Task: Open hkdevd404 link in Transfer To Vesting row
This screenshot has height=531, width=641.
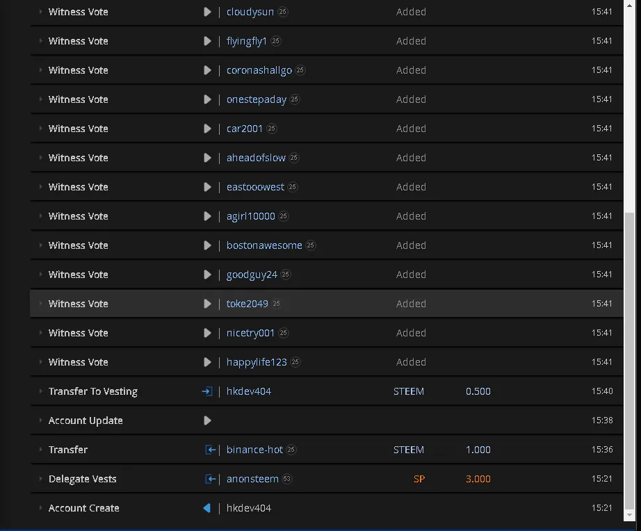Action: pyautogui.click(x=249, y=391)
